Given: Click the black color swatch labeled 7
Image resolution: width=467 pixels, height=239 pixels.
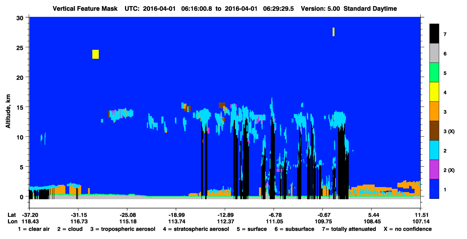Looking at the screenshot, I should (434, 34).
